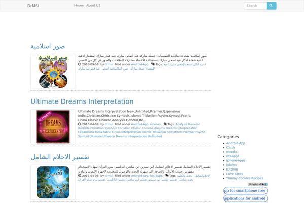Open Love cards in the Categories sidebar

click(x=235, y=174)
